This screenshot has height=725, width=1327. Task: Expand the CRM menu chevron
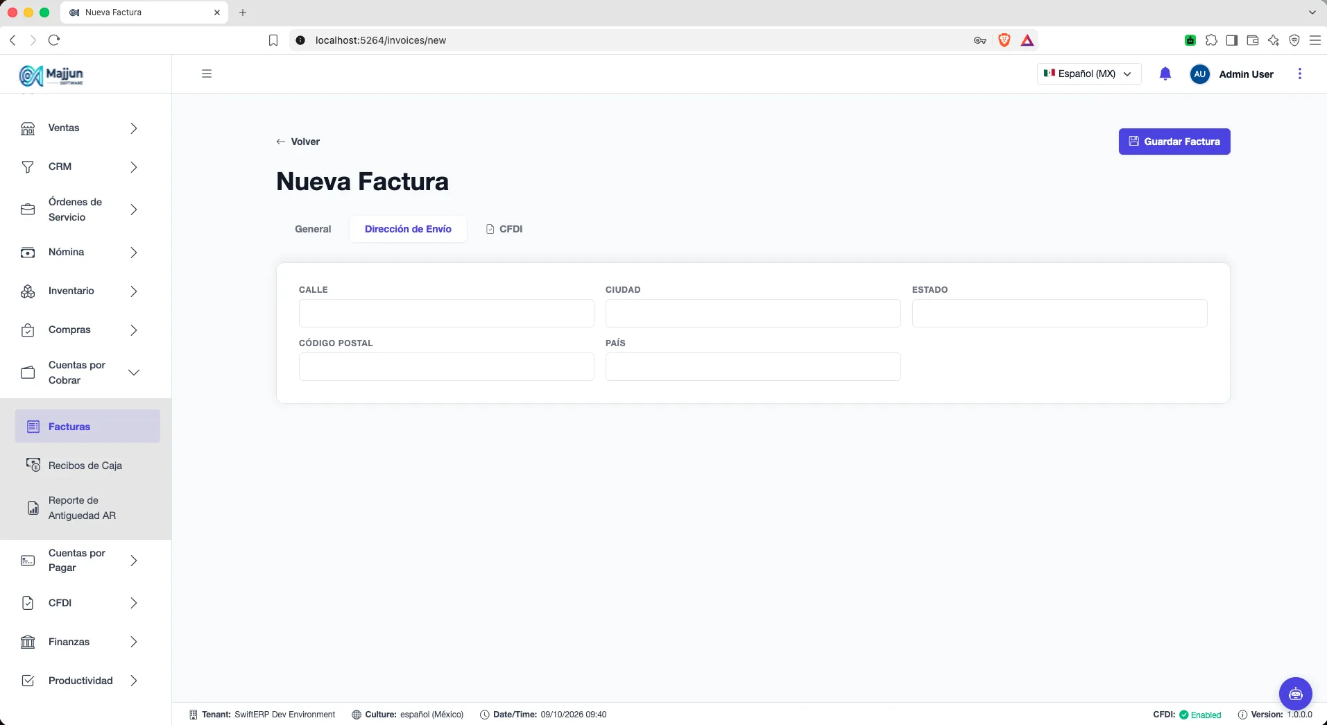pos(134,167)
